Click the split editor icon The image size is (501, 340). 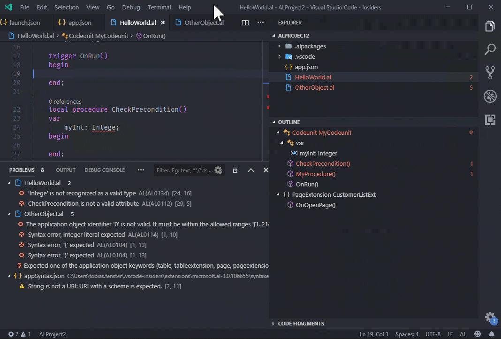pyautogui.click(x=245, y=23)
